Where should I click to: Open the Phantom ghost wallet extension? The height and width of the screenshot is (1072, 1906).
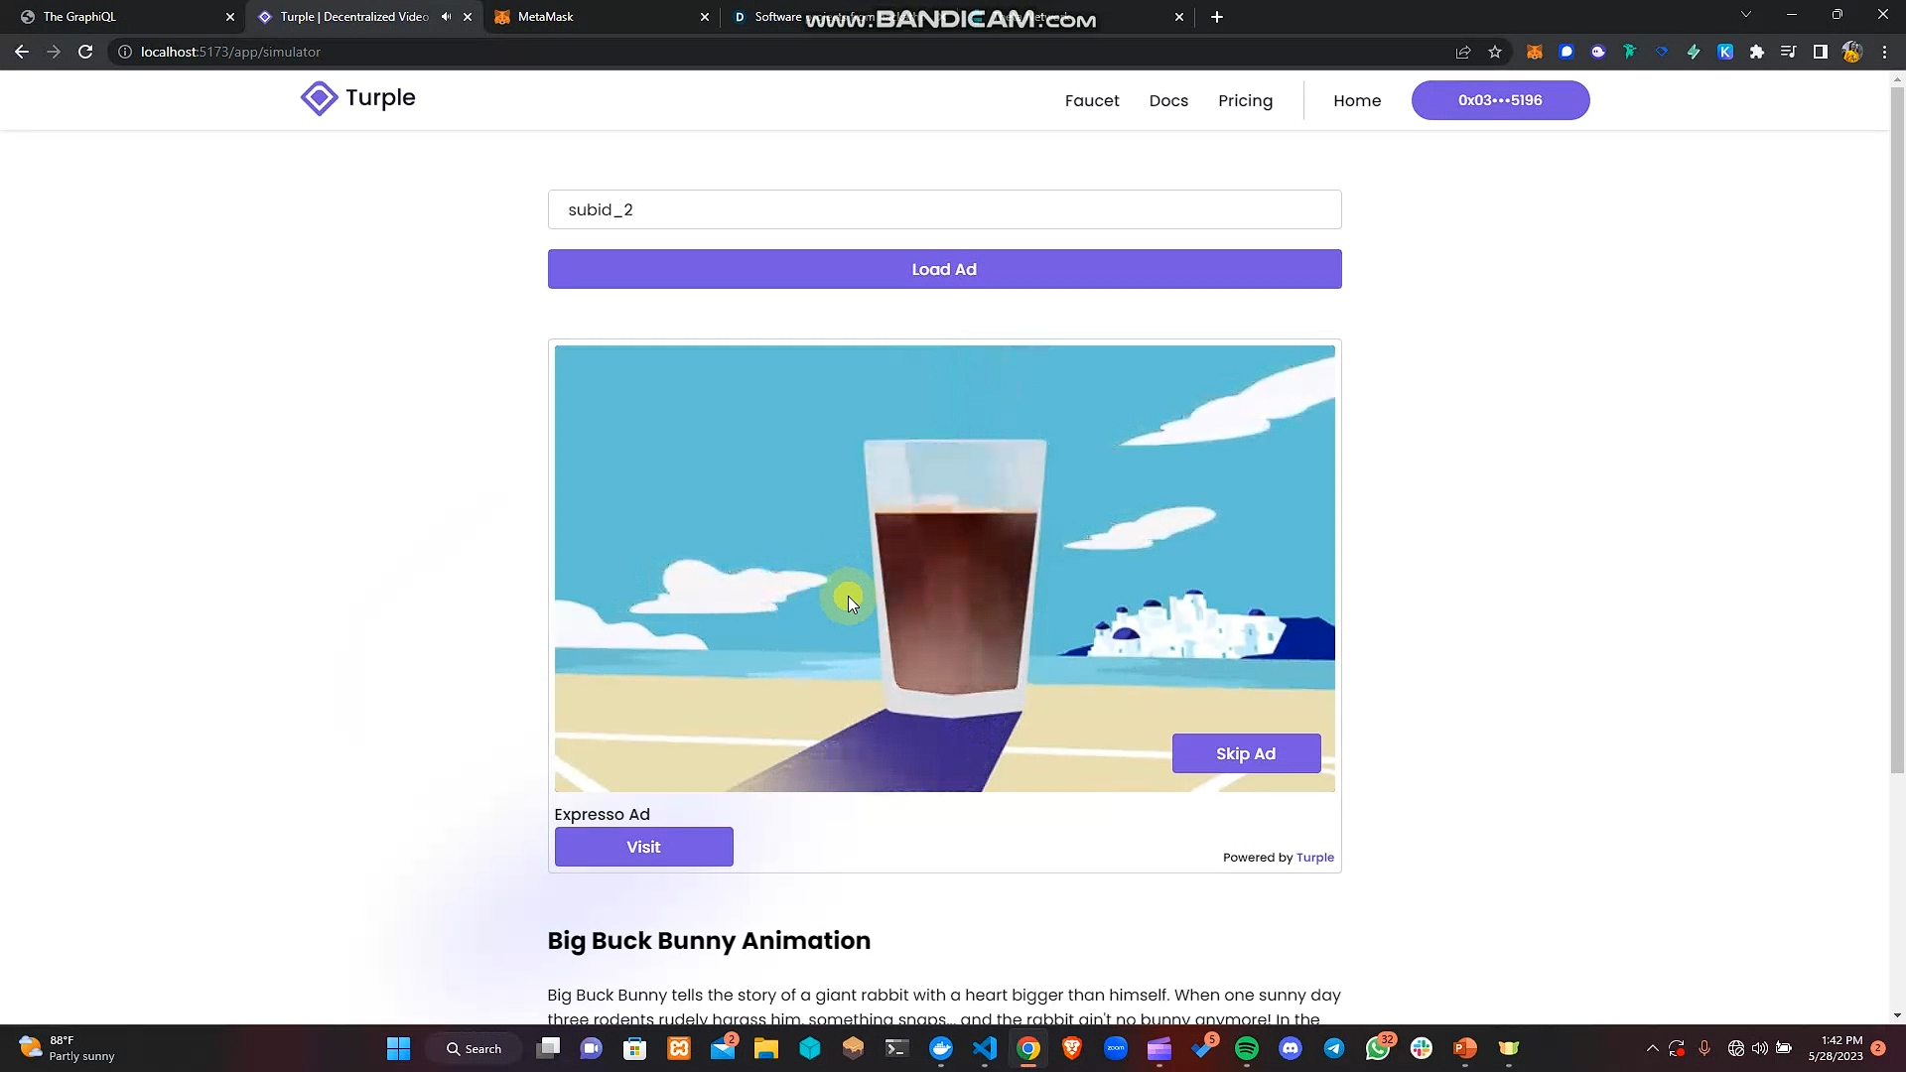coord(1597,52)
